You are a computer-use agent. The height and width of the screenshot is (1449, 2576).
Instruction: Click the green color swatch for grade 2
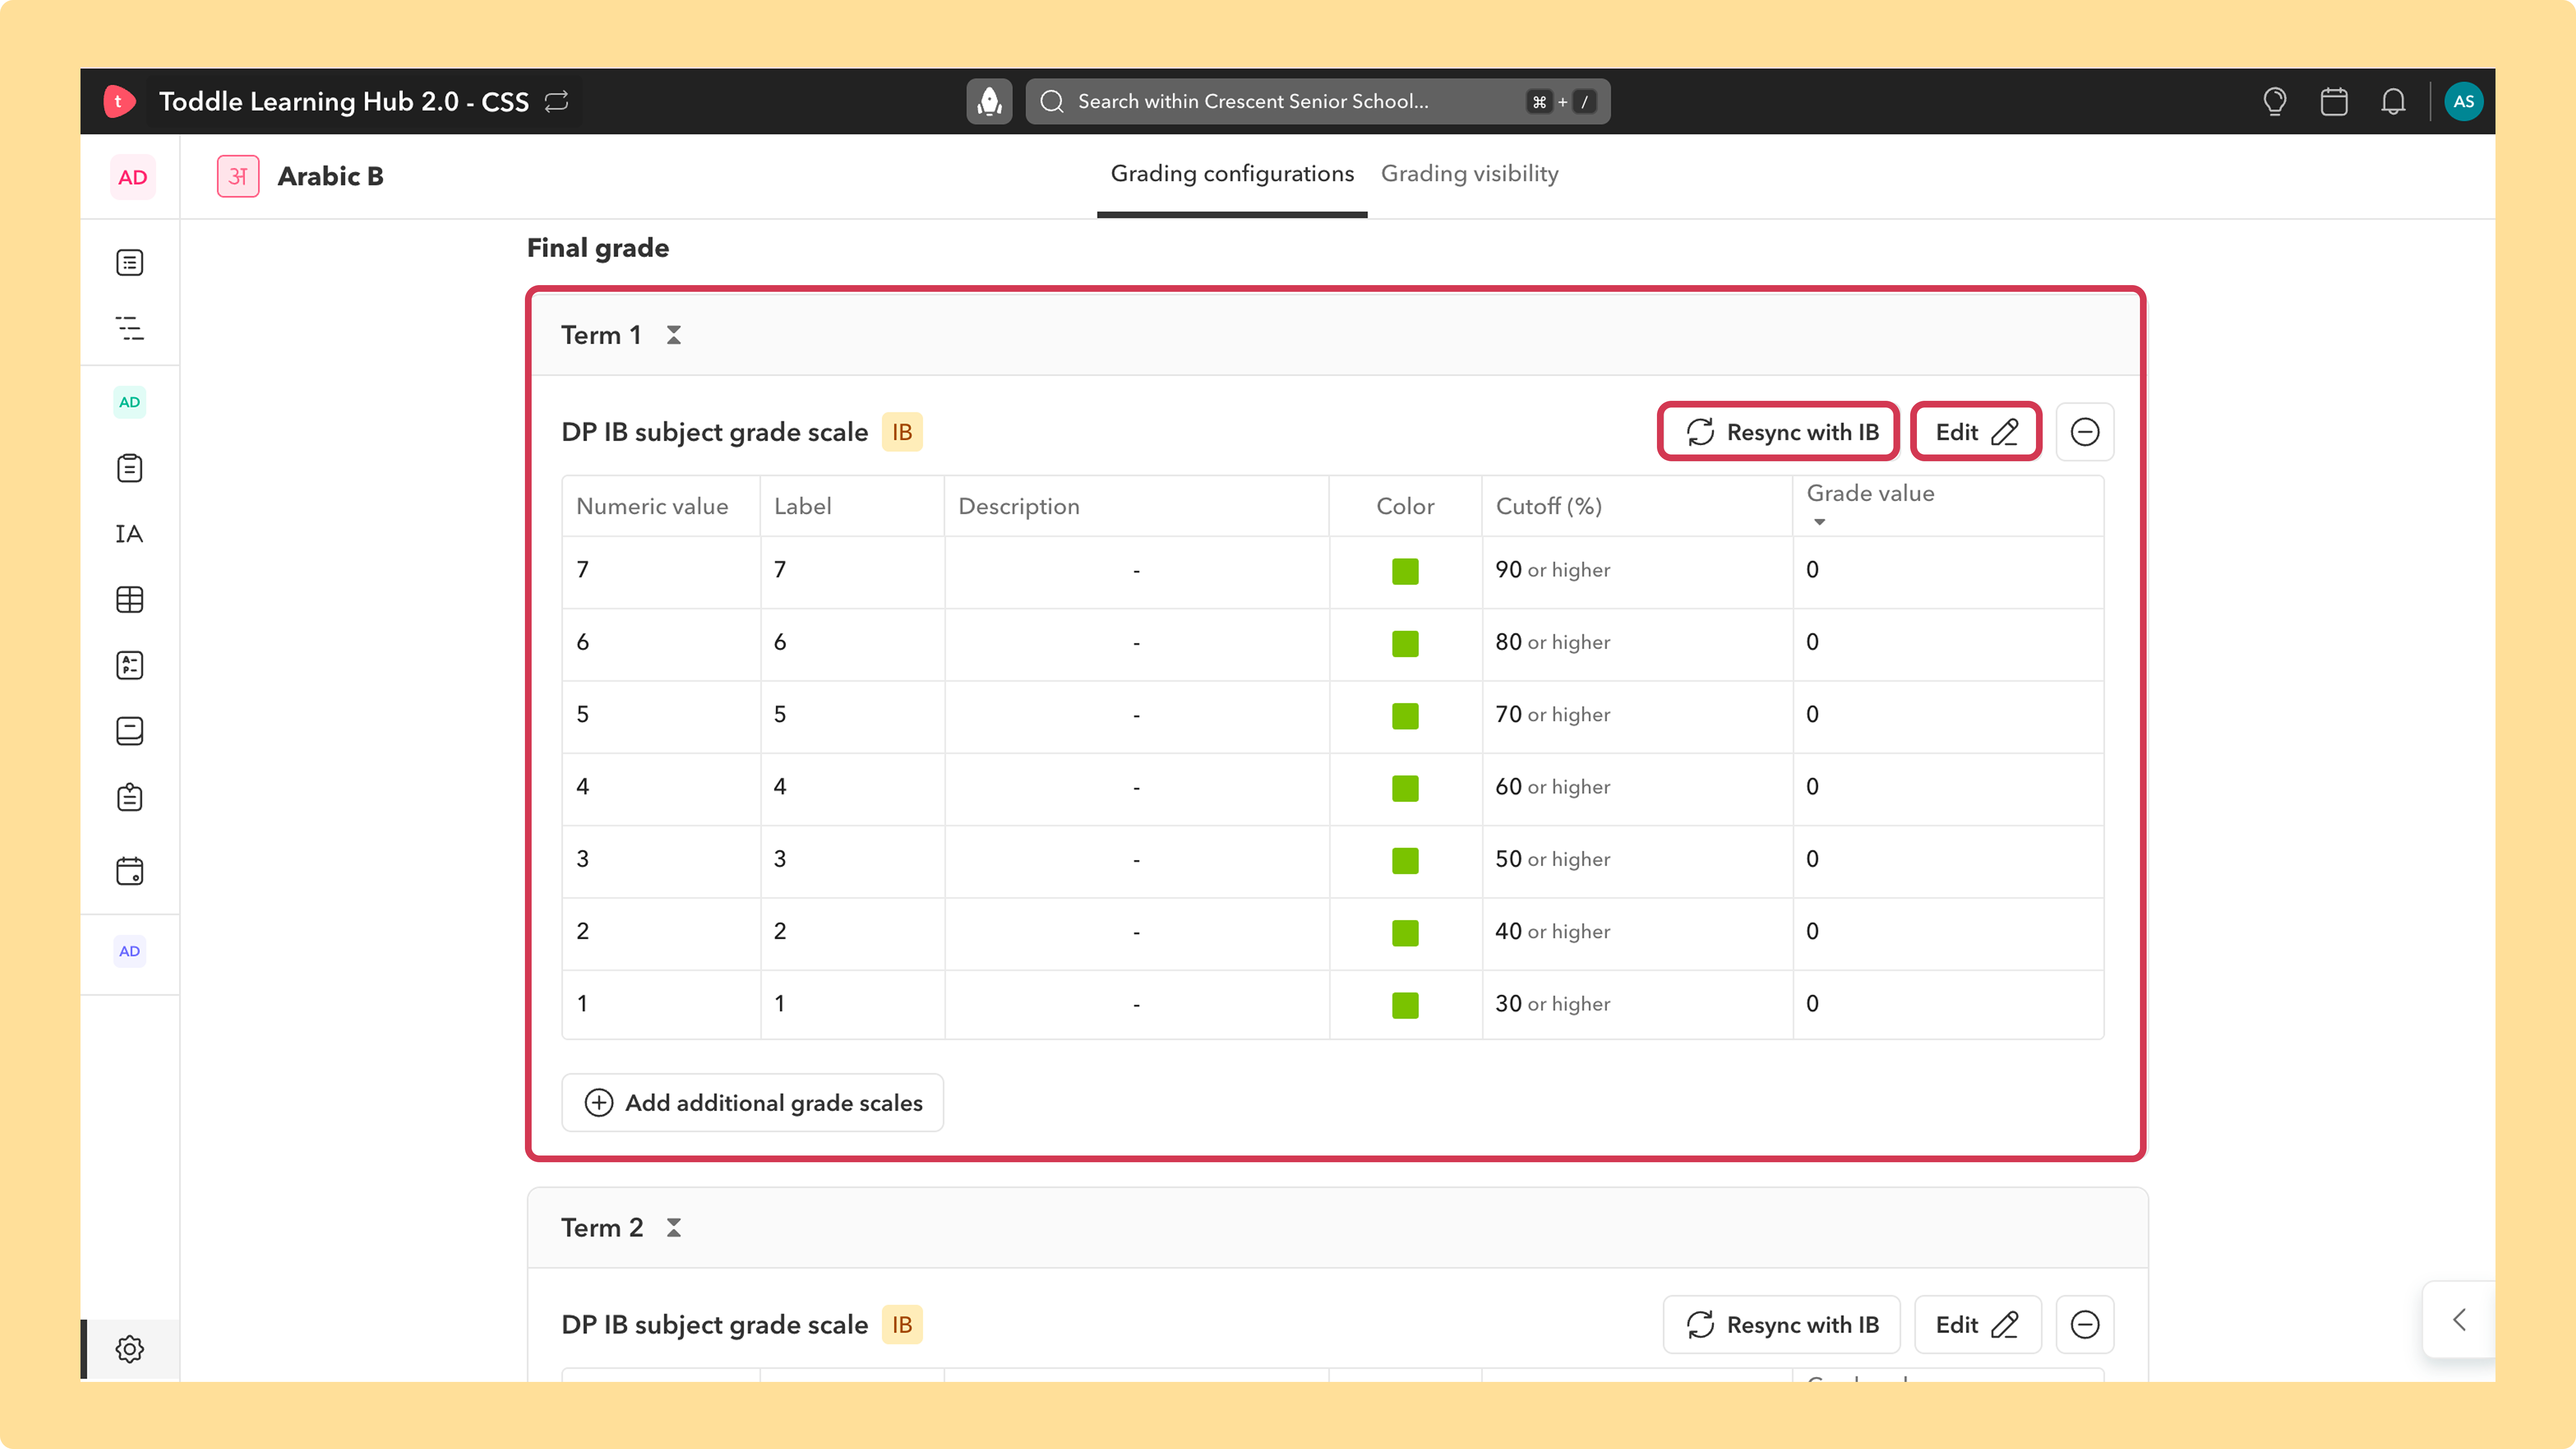pyautogui.click(x=1405, y=933)
